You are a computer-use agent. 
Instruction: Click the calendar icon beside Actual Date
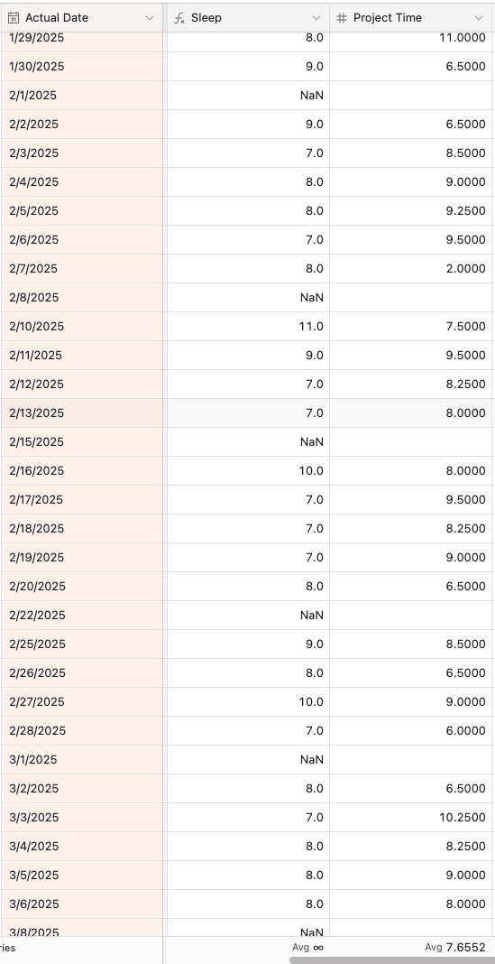(x=13, y=18)
